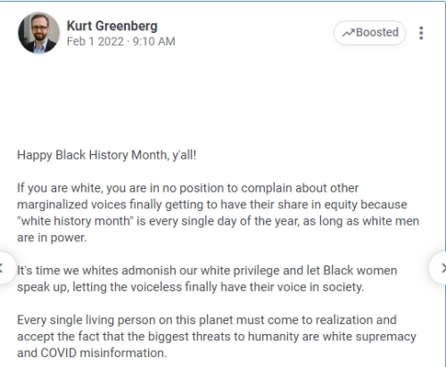Click the 'and COVID misinformation.' line
446x367 pixels.
[92, 353]
